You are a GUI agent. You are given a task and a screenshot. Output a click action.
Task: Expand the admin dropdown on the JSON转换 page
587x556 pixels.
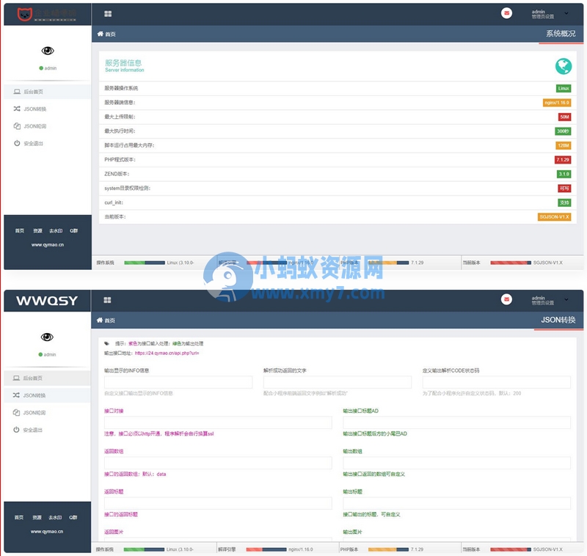566,300
